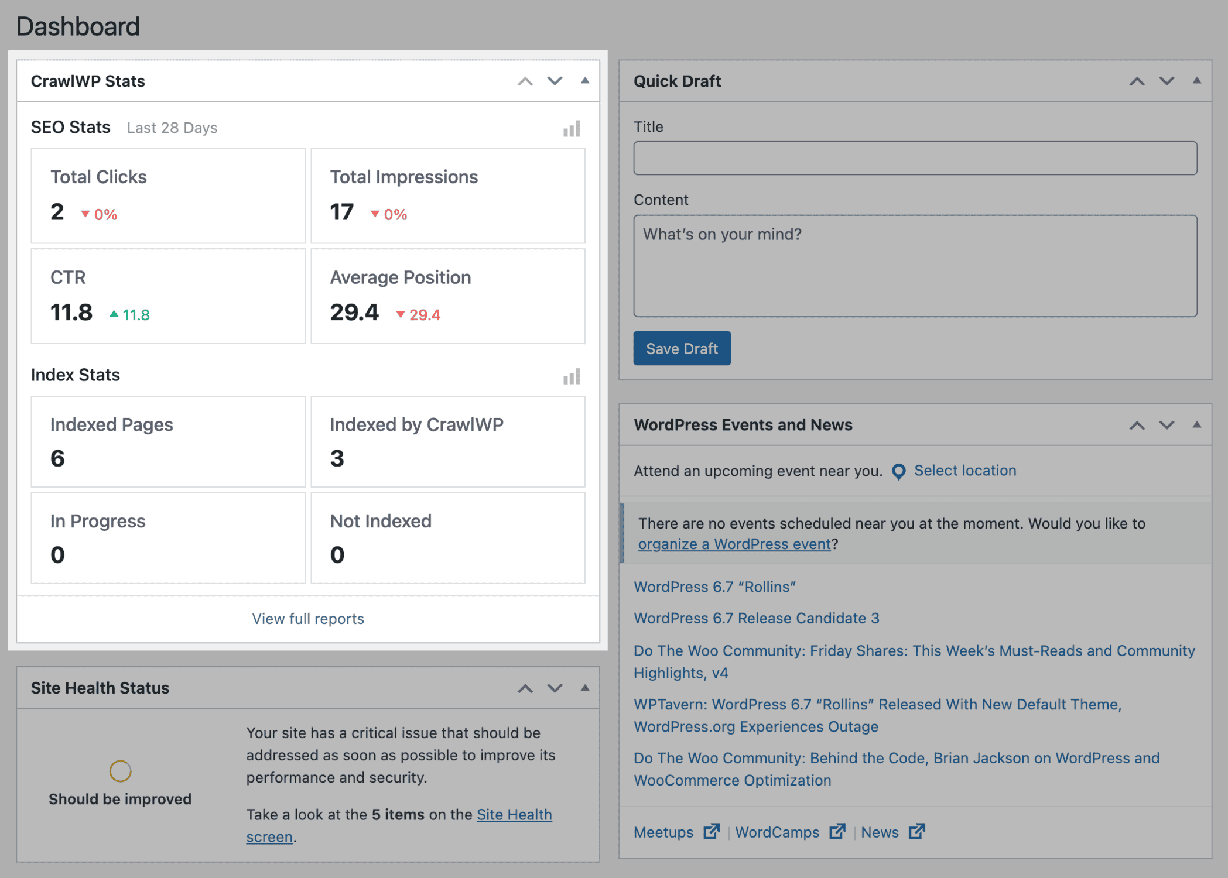Click the Should be improved label

[x=120, y=799]
